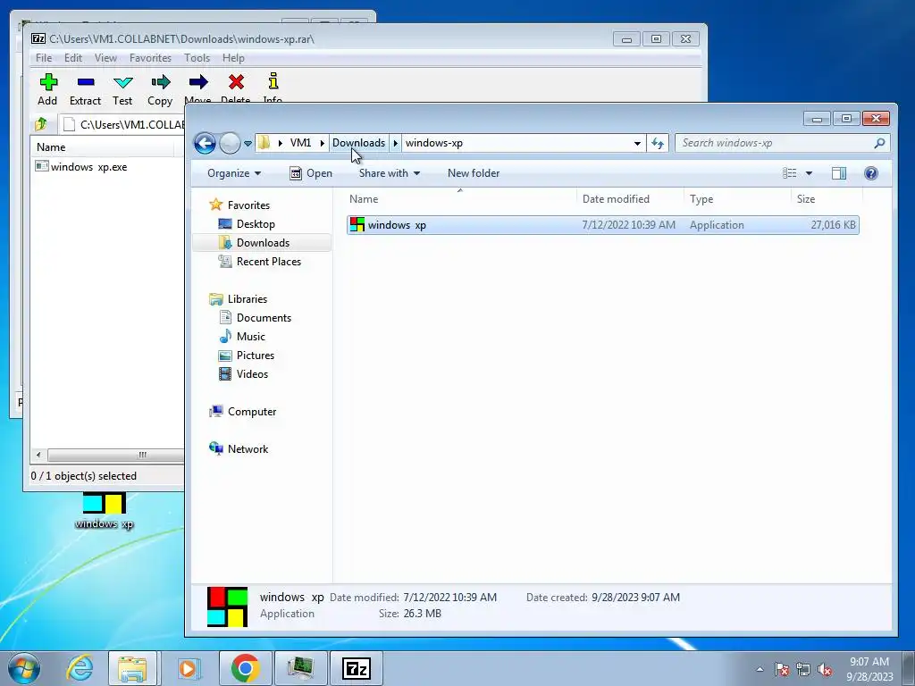The width and height of the screenshot is (915, 686).
Task: Click Explorer Forward navigation button
Action: [230, 143]
